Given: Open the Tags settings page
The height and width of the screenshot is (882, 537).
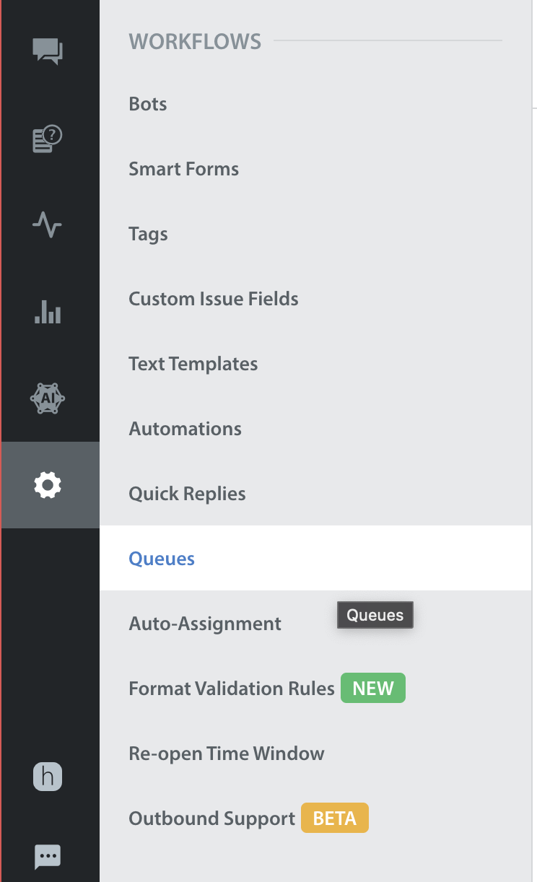Looking at the screenshot, I should coord(149,234).
